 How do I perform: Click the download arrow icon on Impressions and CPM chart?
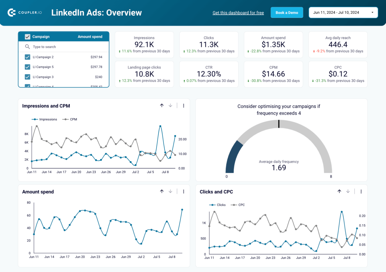[170, 106]
